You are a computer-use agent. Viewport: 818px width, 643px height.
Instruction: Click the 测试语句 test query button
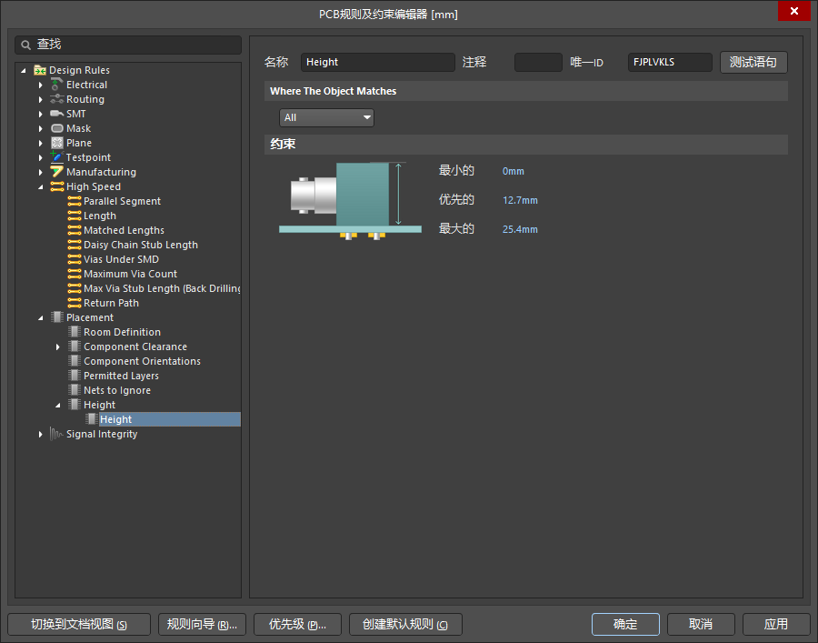(x=753, y=62)
